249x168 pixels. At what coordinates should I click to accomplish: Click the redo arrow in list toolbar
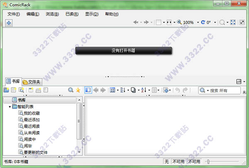(185, 90)
